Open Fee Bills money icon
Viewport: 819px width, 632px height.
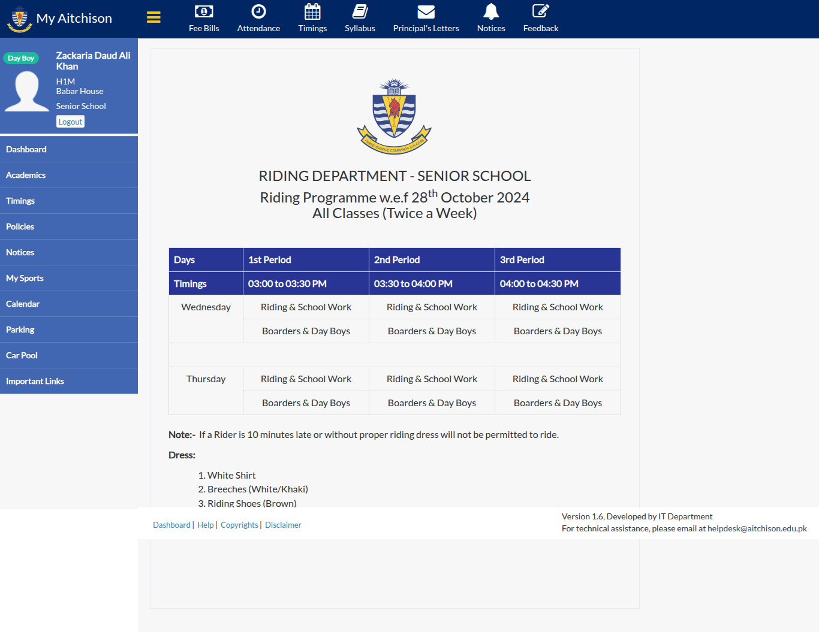204,11
